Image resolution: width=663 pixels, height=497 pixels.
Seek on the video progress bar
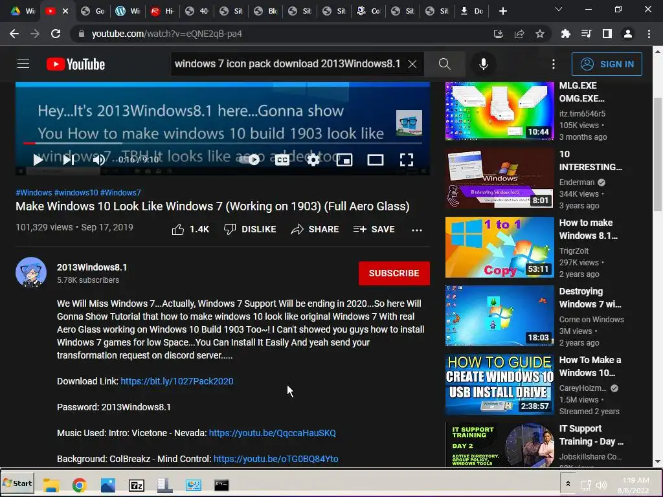click(223, 143)
